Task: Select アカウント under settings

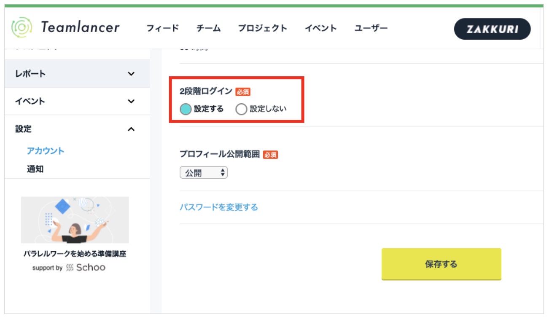Action: (x=46, y=151)
